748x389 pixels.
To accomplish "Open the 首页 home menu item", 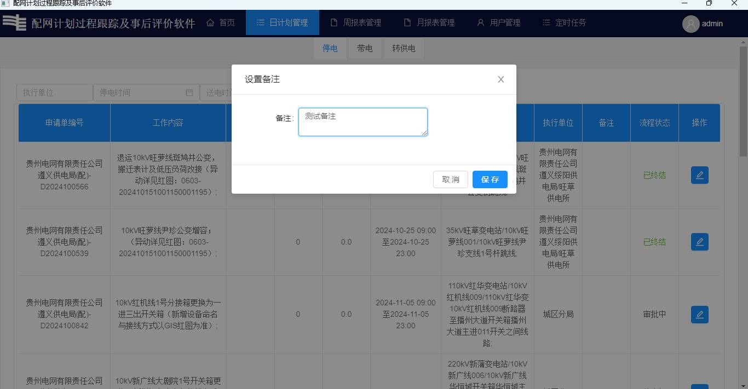I will [221, 22].
